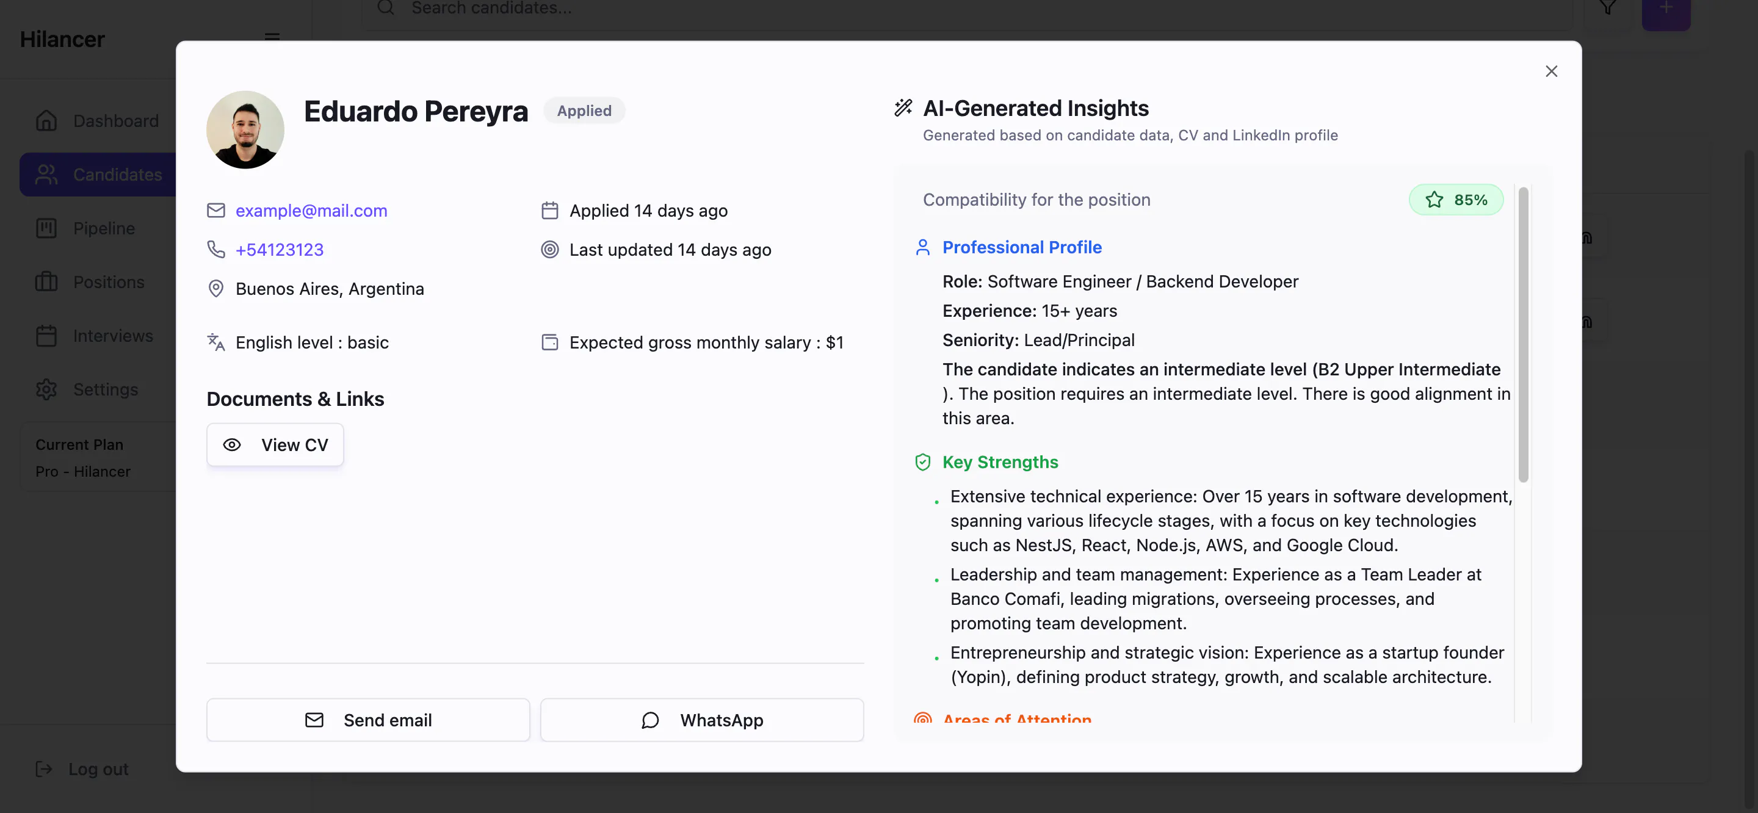Select the English level : basic text

click(x=312, y=342)
